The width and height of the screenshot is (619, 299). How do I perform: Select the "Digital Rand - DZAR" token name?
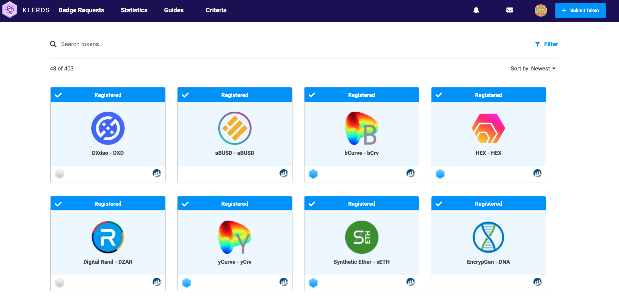coord(108,262)
